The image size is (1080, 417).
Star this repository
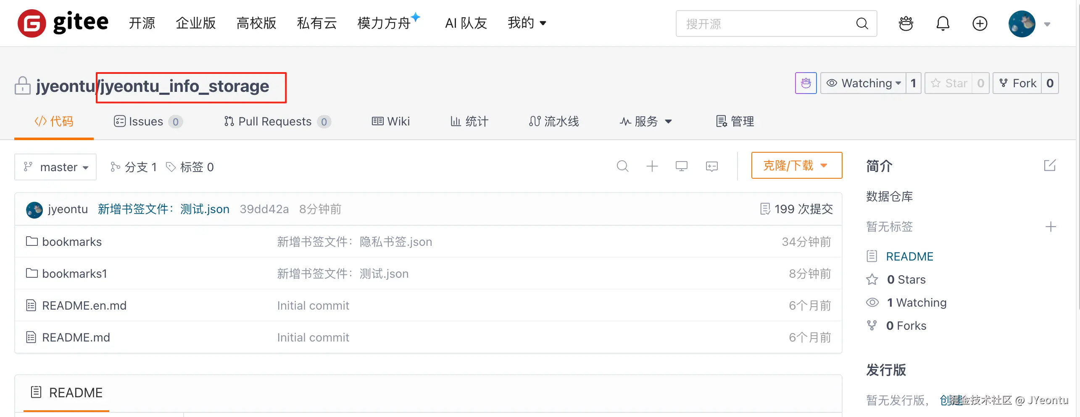(x=948, y=83)
